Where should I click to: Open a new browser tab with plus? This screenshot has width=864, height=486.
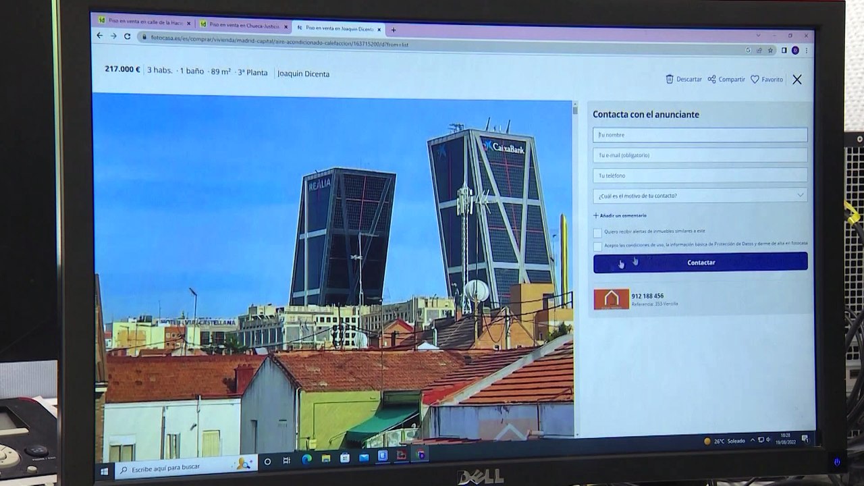point(394,30)
